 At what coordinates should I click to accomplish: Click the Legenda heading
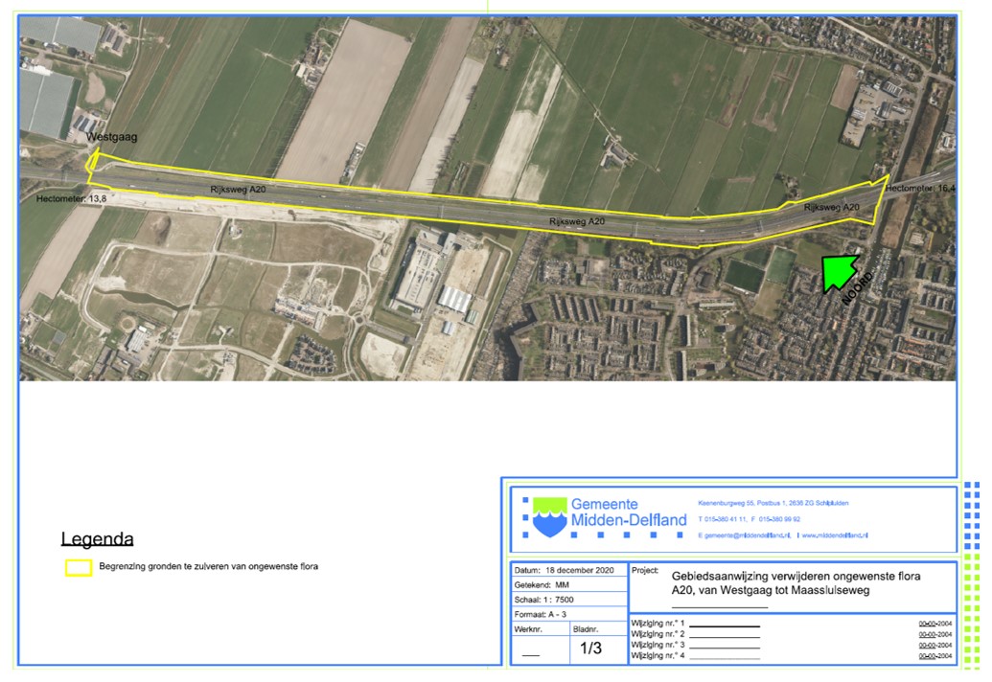(x=97, y=539)
